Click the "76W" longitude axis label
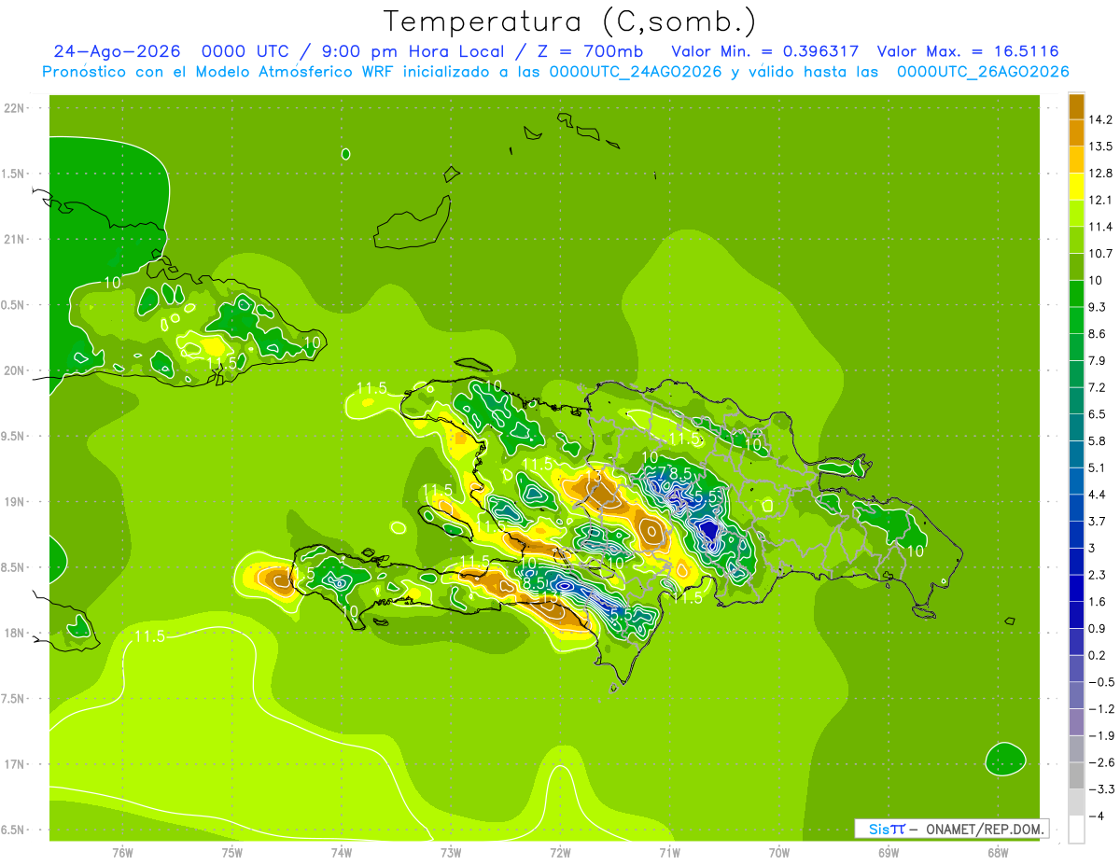The height and width of the screenshot is (865, 1120). (122, 852)
